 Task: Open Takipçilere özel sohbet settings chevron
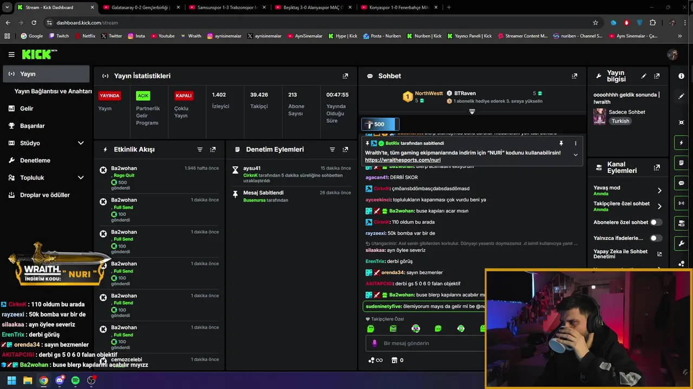tap(659, 206)
